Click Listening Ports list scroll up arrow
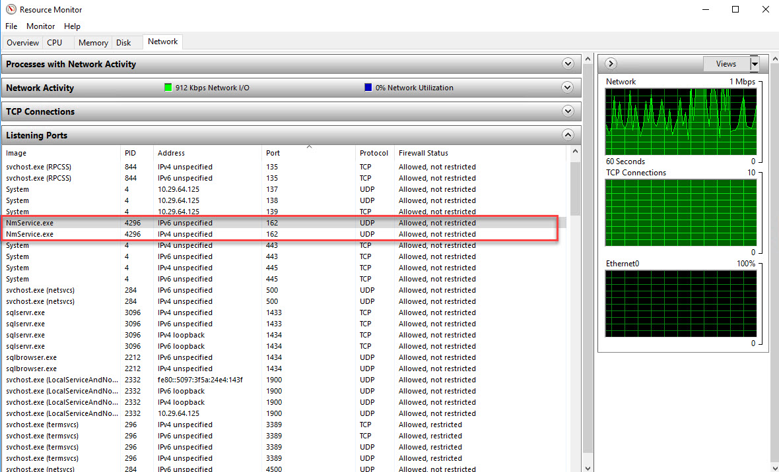 coord(575,152)
